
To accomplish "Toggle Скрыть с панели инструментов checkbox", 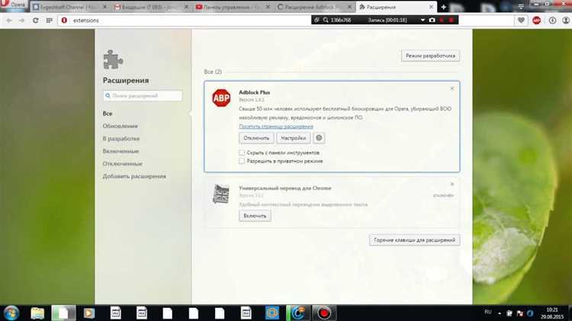I will click(x=242, y=152).
